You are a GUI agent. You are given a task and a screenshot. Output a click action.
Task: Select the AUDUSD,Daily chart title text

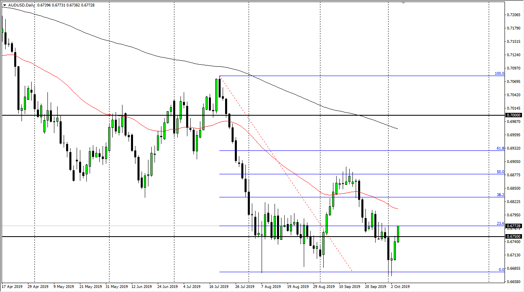[21, 5]
